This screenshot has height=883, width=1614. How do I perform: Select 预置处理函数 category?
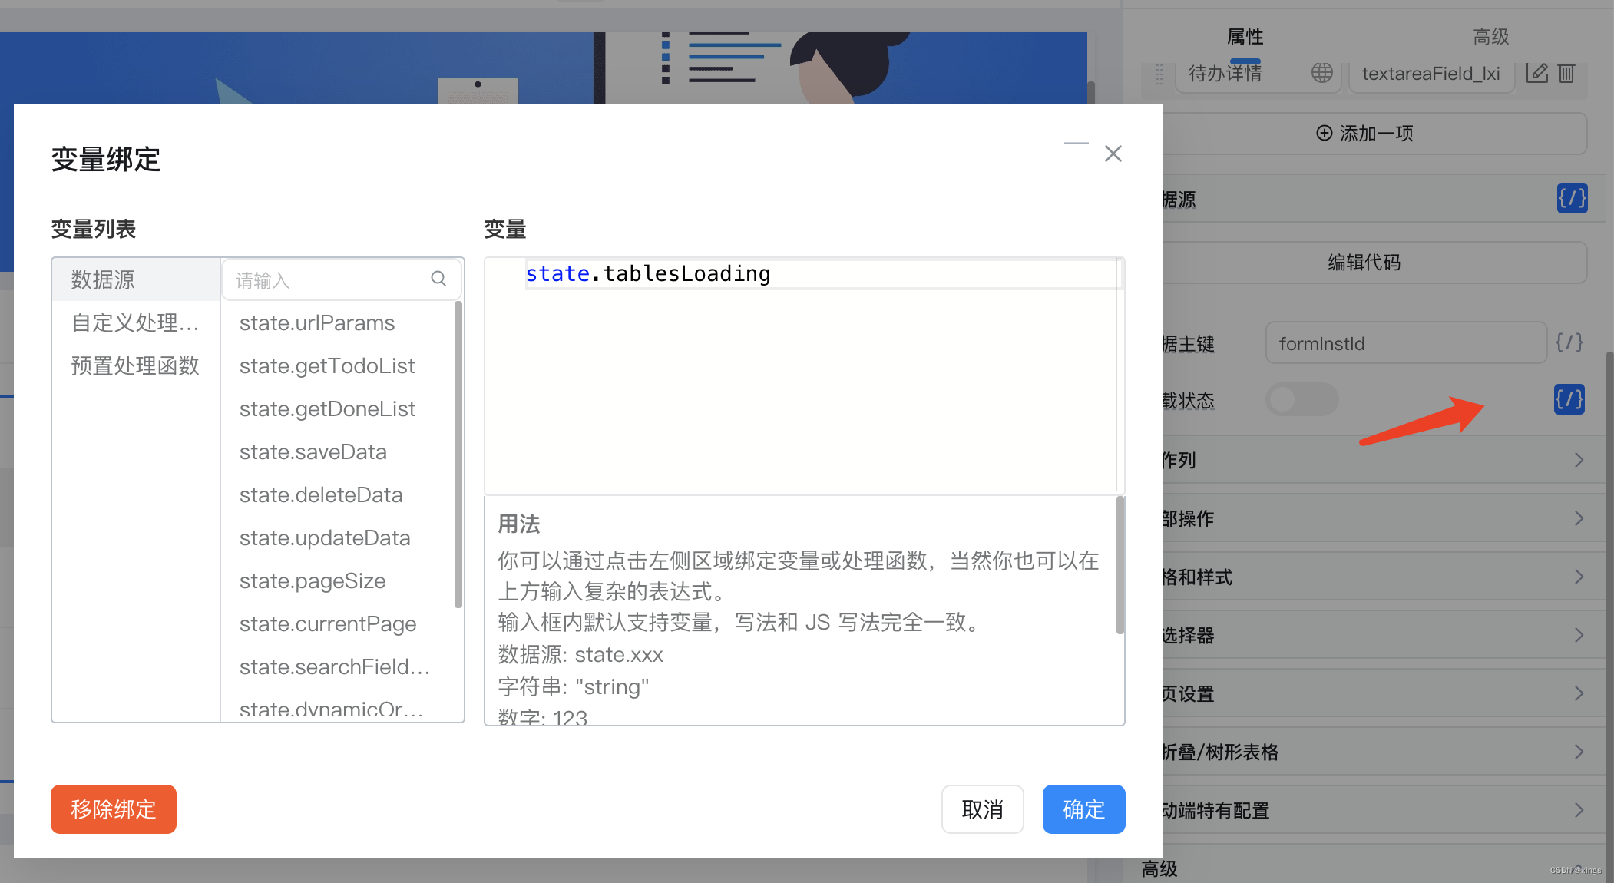(135, 365)
